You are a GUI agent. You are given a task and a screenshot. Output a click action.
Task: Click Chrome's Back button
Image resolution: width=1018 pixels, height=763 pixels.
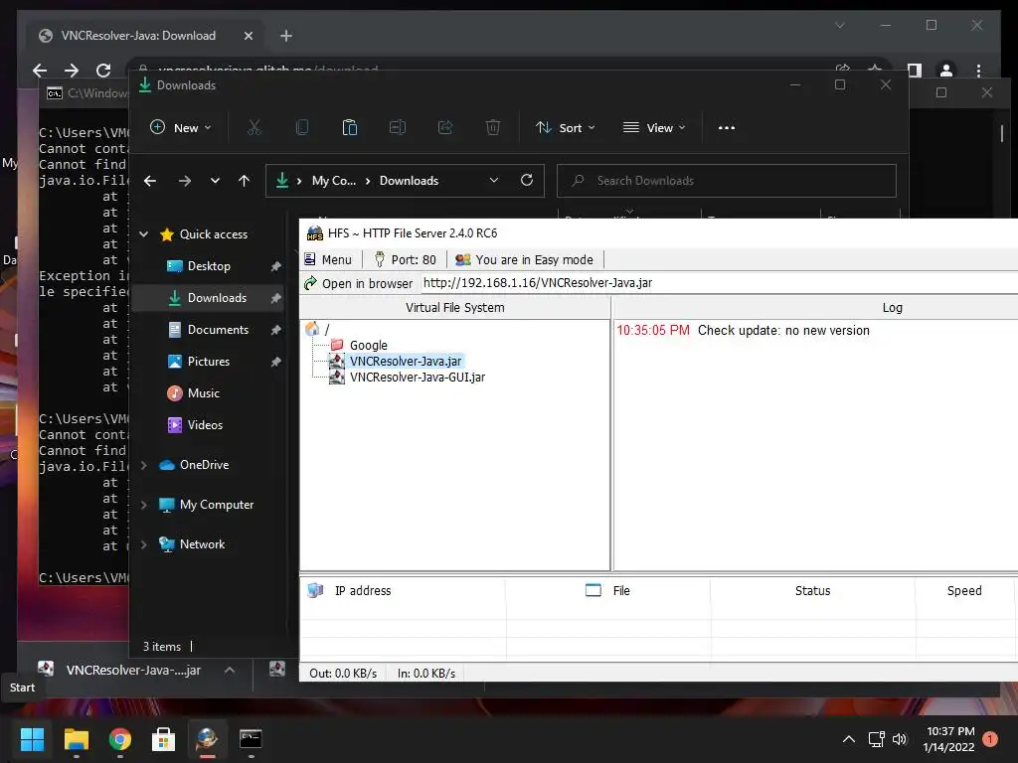tap(40, 71)
